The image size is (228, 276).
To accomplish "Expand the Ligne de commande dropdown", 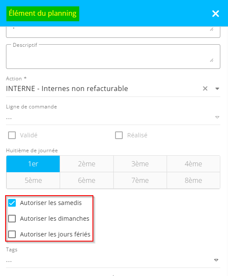I will coord(217,117).
